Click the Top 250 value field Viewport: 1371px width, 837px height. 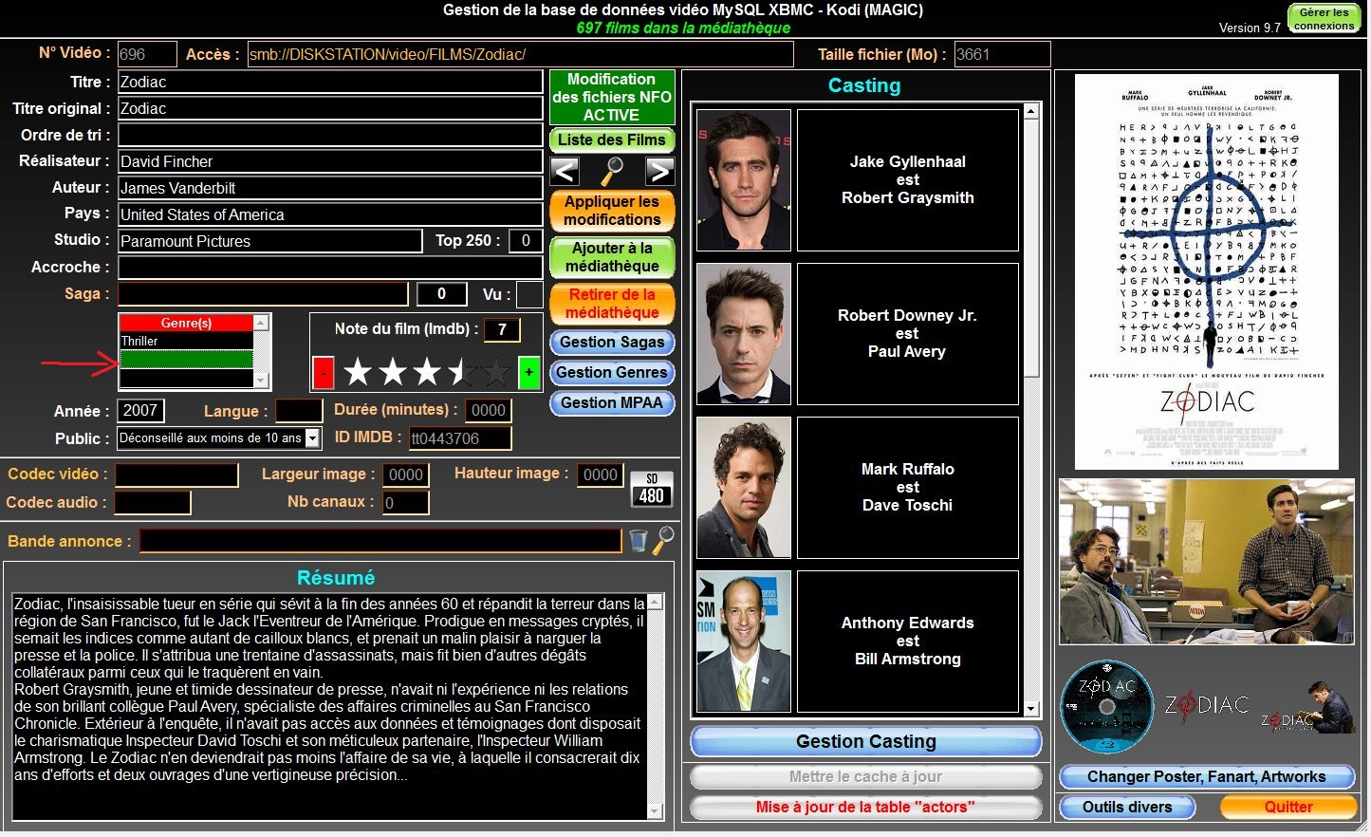[x=526, y=241]
